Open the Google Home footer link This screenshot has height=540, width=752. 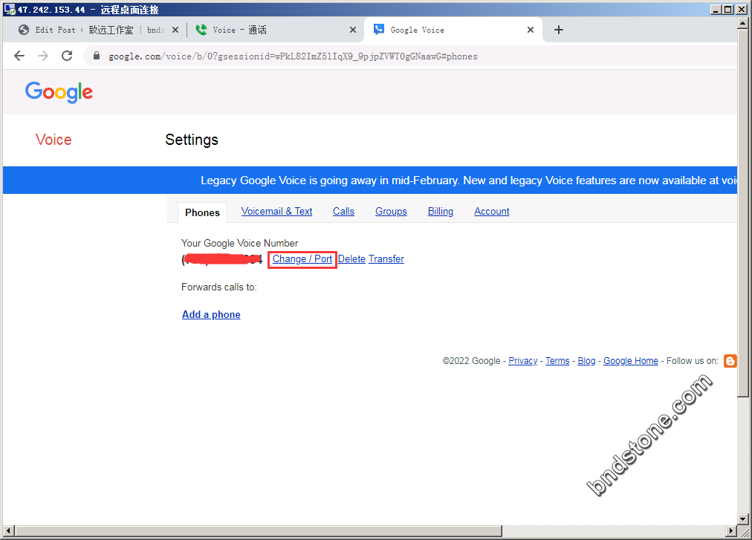pos(631,361)
